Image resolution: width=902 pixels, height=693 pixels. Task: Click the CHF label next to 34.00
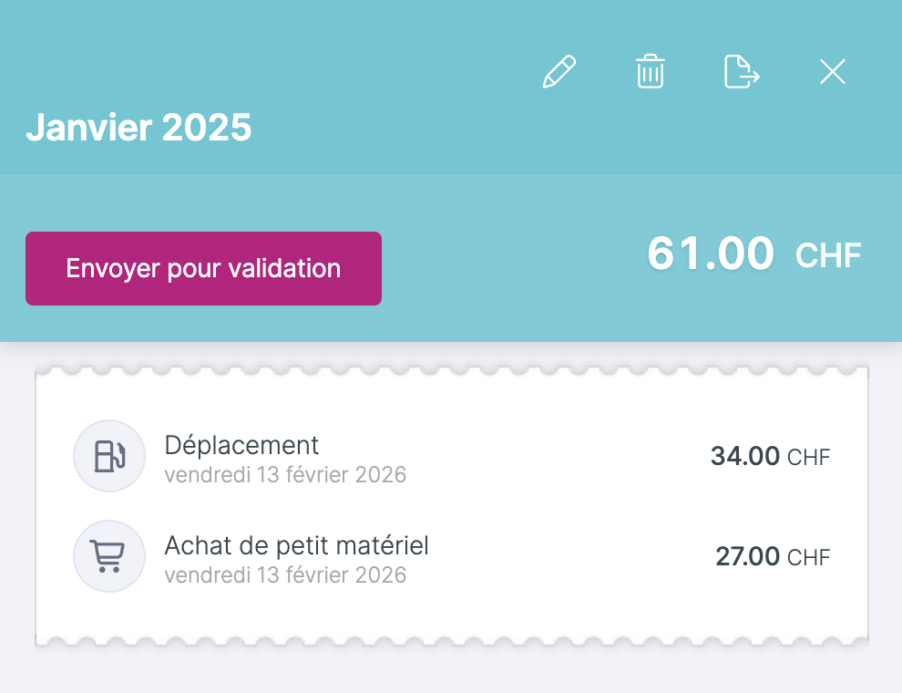coord(809,457)
